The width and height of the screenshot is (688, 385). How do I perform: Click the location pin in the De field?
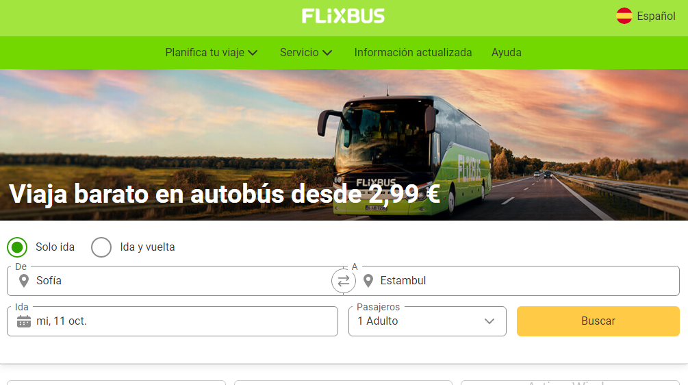24,280
